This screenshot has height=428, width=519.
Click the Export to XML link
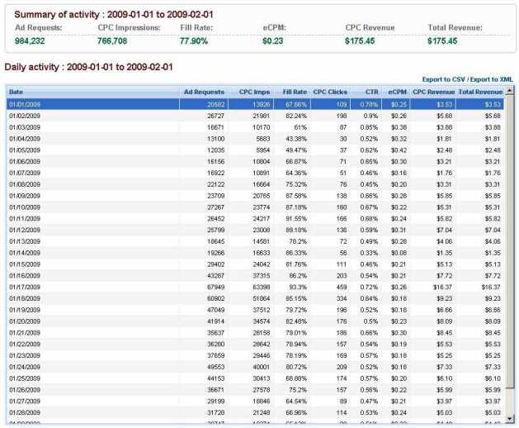(492, 78)
